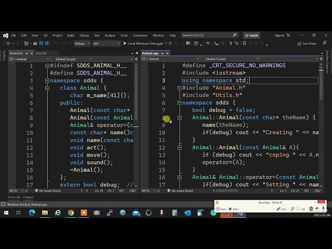Click the Show Next Statement toolbar icon
The image size is (332, 249).
coord(216,44)
